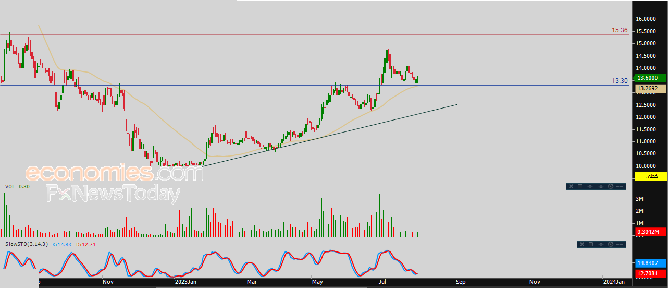Viewport: 668px width, 288px height.
Task: Select the SlowSTO(3,14,3) indicator label
Action: coord(26,244)
